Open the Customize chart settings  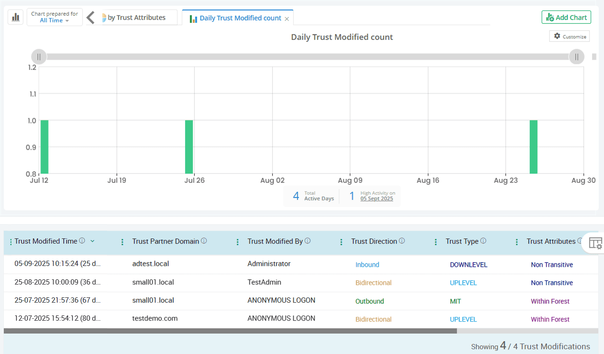tap(569, 36)
